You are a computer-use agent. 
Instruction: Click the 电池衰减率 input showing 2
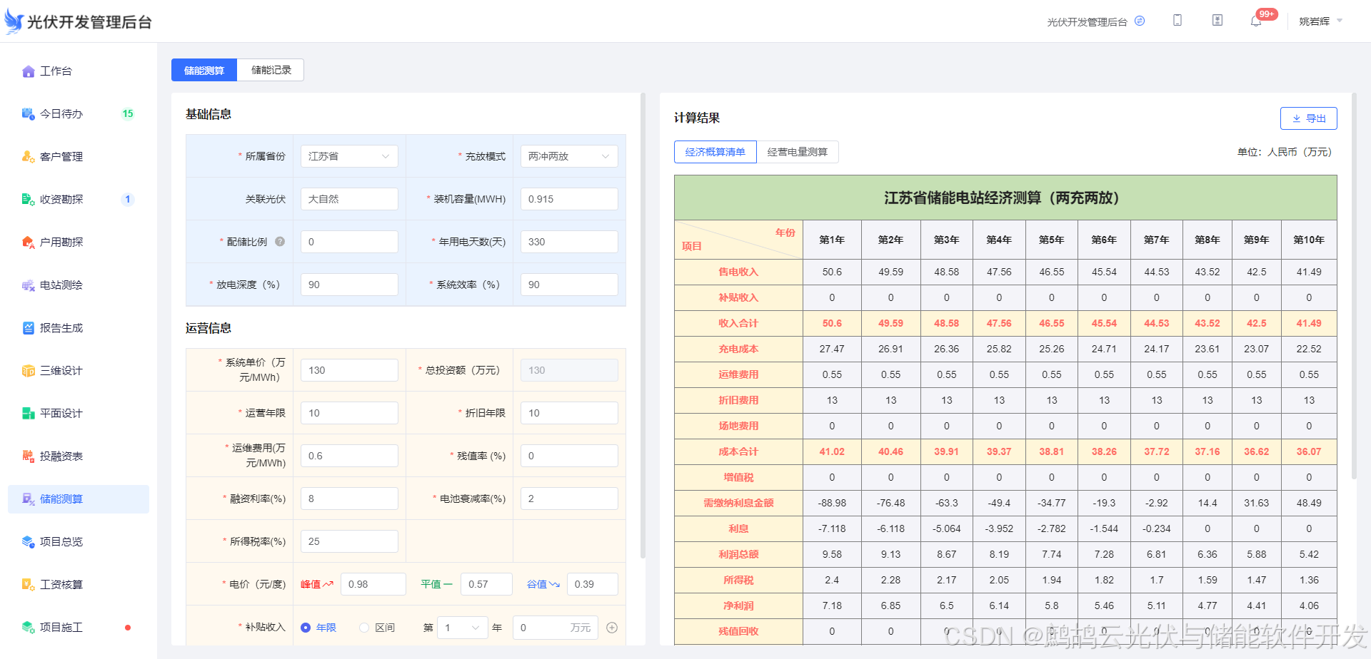pos(569,499)
